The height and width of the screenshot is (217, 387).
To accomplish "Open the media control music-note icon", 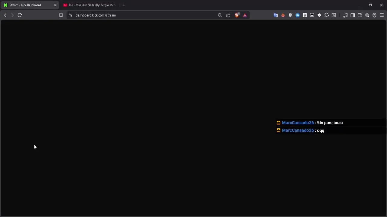I will (x=345, y=15).
